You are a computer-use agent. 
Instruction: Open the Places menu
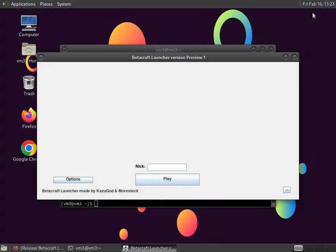pos(46,4)
